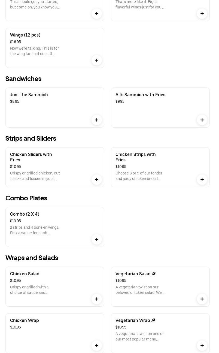Add Vegetarian Salad to cart
Screen dimensions: 219x353
click(x=202, y=299)
